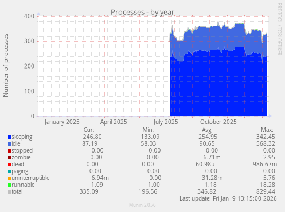Viewport: 285px width, 212px height.
Task: Click total minimum value 196.56
Action: pos(148,191)
